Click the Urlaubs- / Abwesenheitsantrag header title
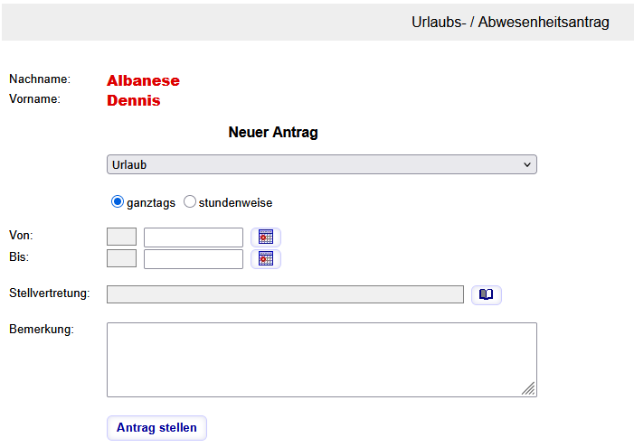Screen dimensions: 634x447 (510, 23)
